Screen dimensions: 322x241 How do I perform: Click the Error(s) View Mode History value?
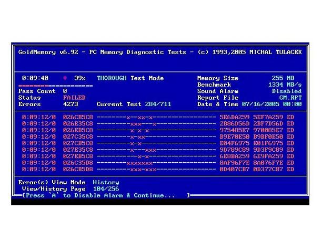[106, 182]
